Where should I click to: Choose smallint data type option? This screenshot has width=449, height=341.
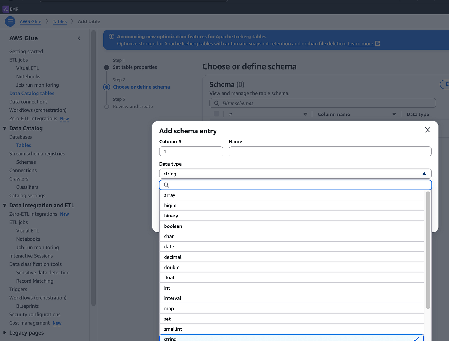tap(292, 329)
